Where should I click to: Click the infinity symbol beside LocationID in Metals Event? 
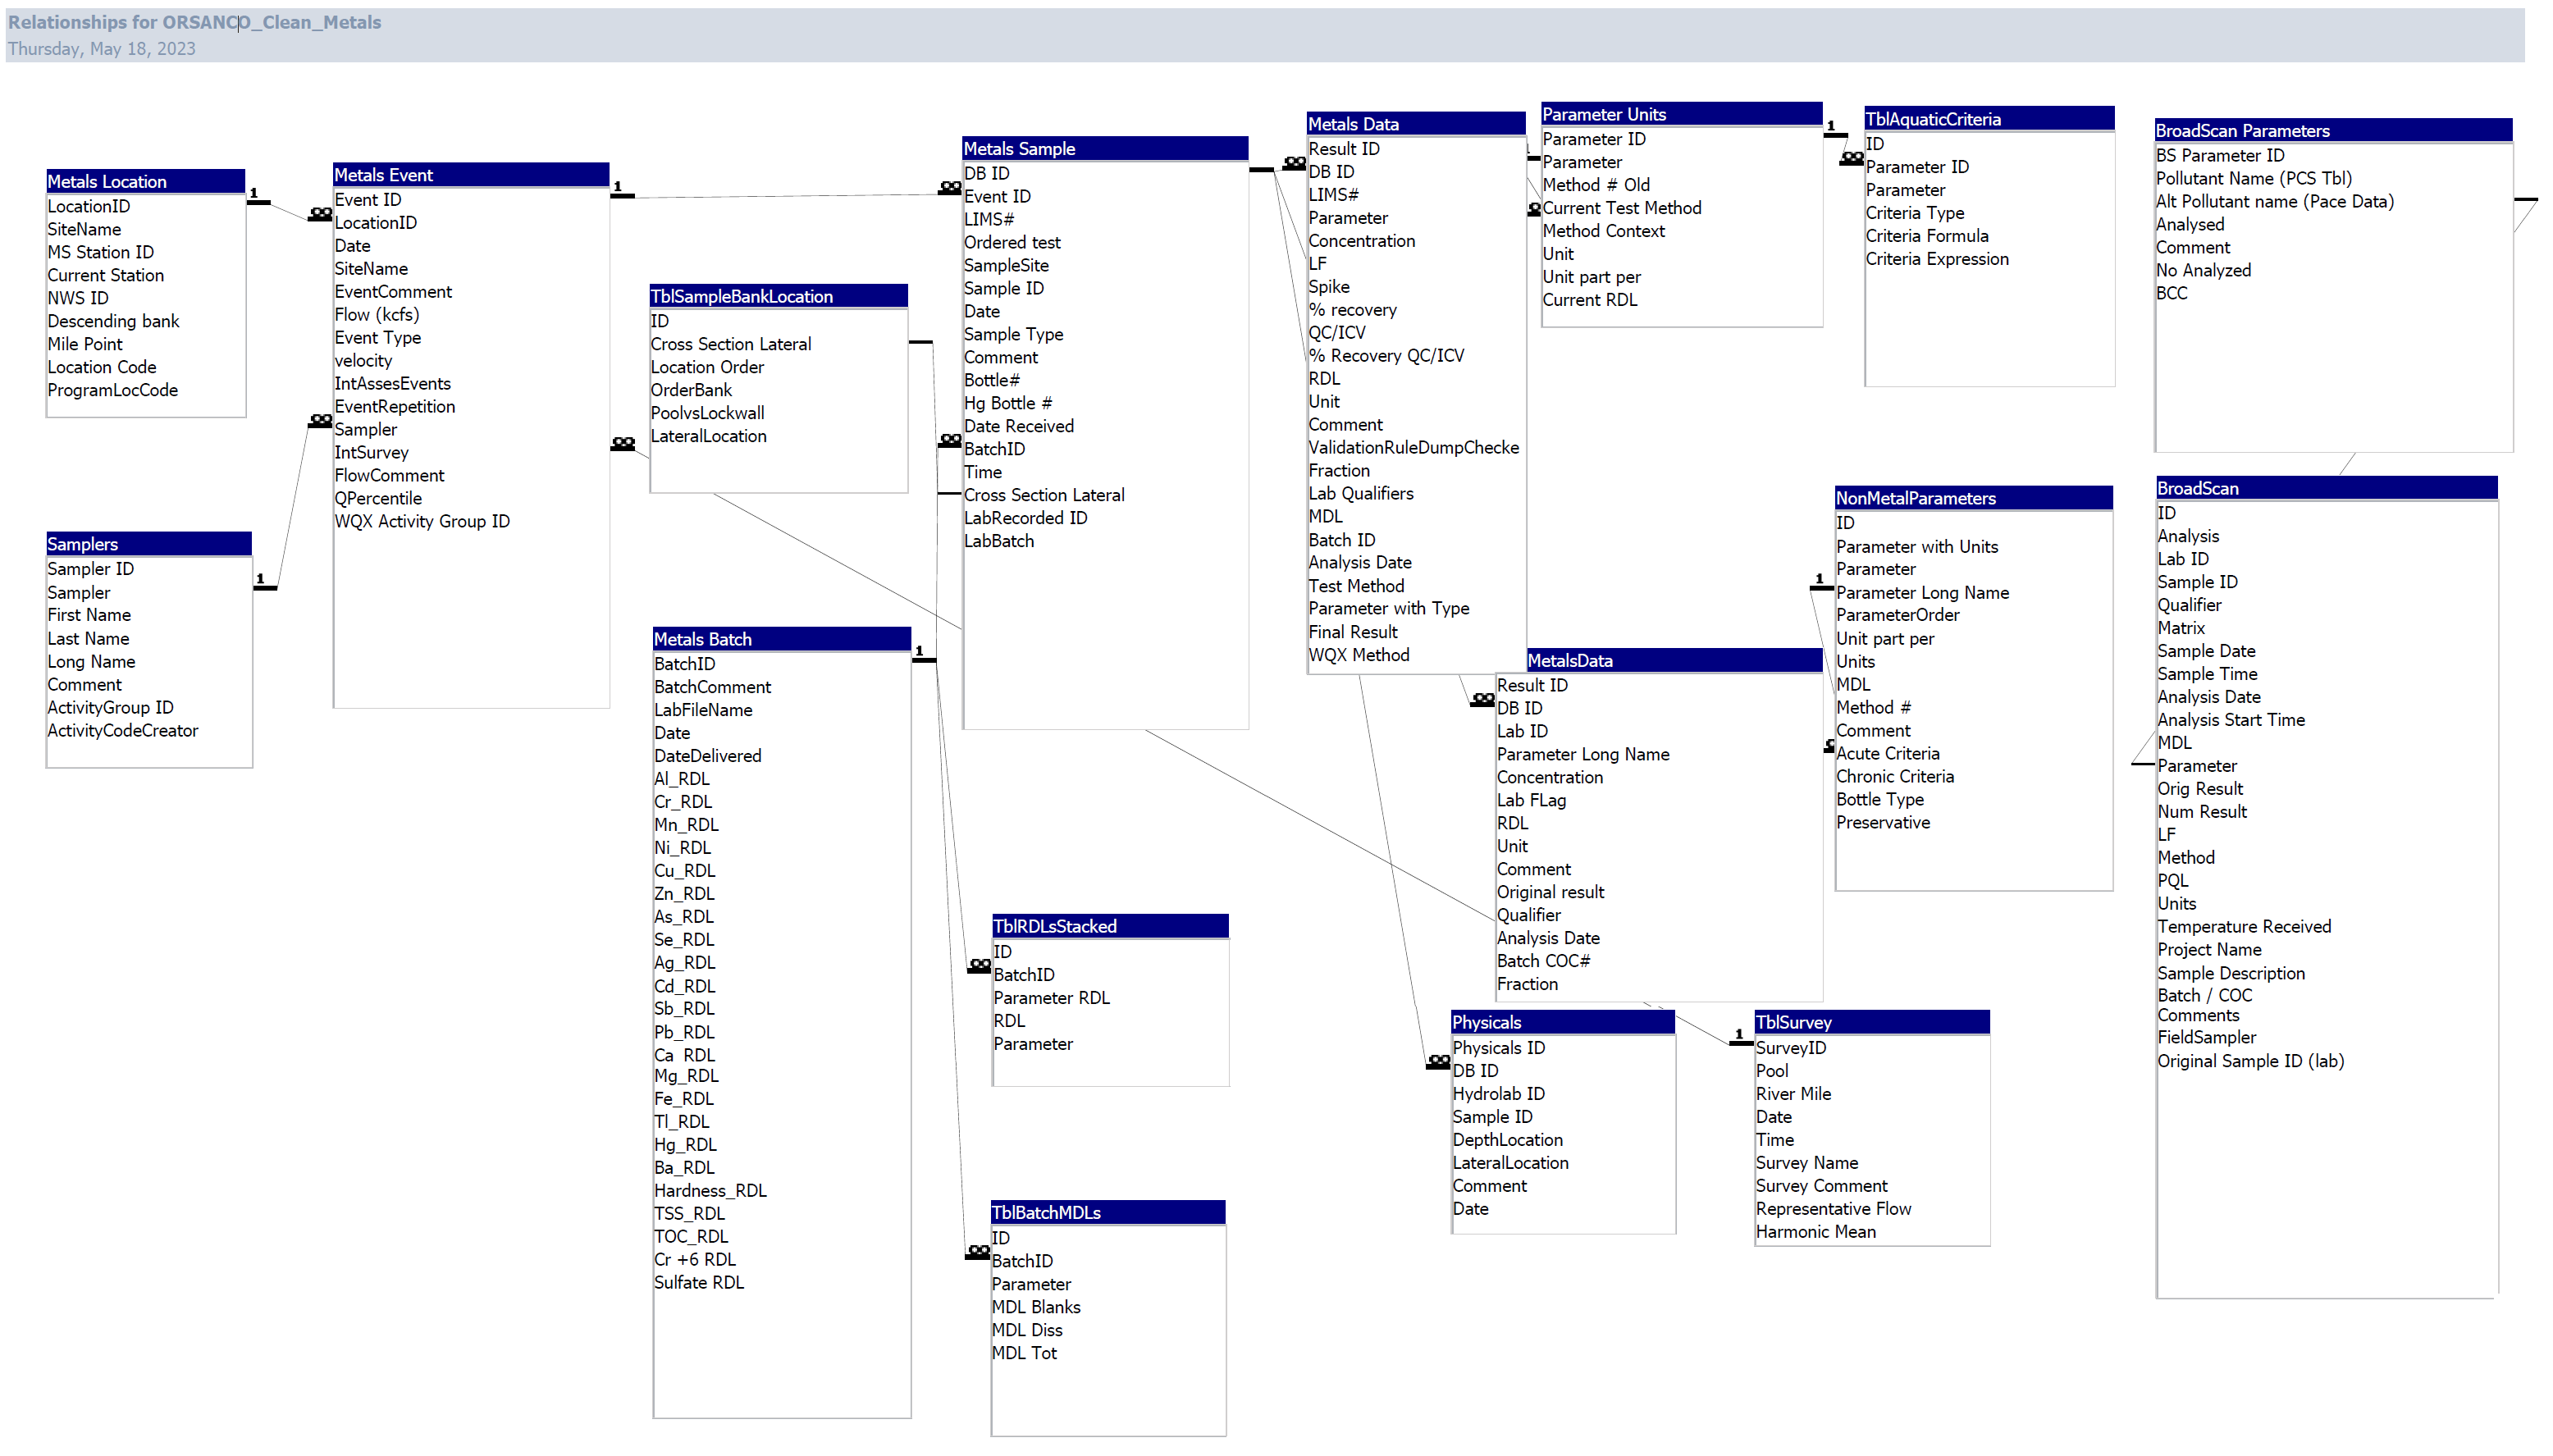pos(320,214)
